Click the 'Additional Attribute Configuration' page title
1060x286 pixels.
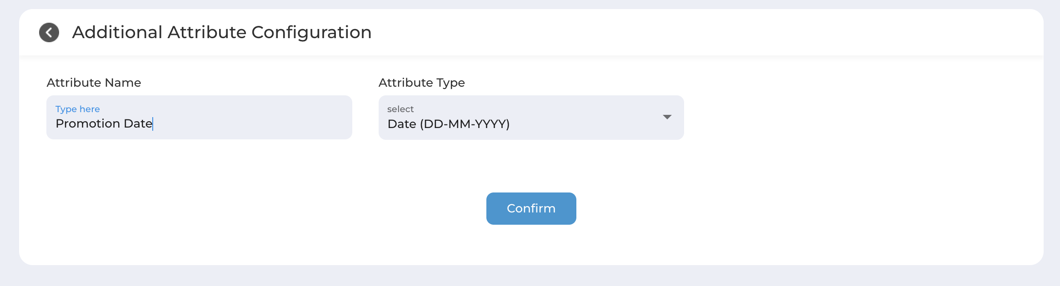(222, 32)
